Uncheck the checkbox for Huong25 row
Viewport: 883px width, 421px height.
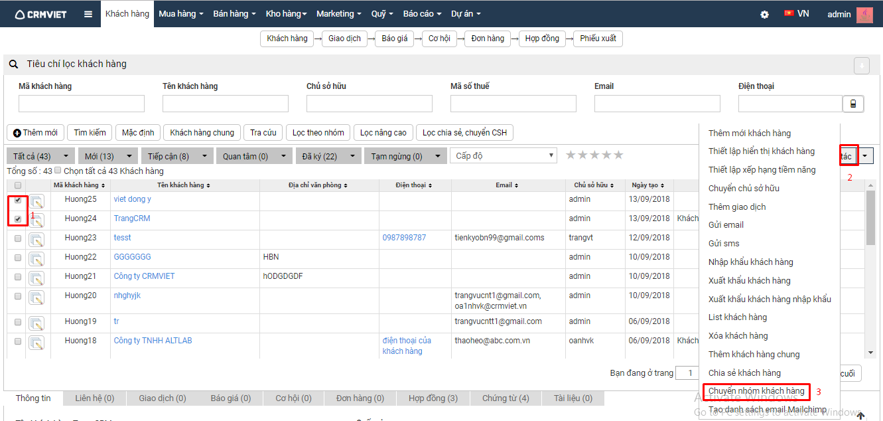click(x=18, y=200)
